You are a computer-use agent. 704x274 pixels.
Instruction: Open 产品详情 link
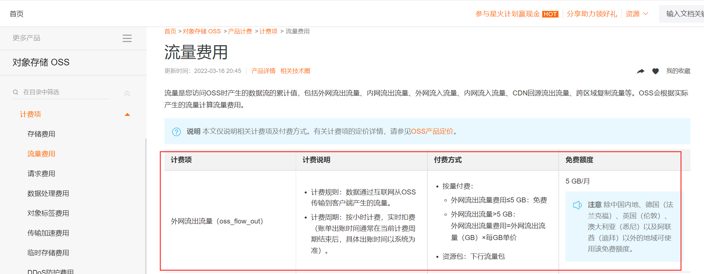pos(263,71)
